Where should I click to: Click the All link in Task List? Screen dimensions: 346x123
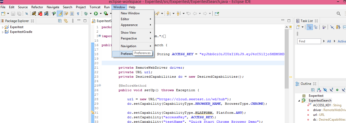coord(329,41)
